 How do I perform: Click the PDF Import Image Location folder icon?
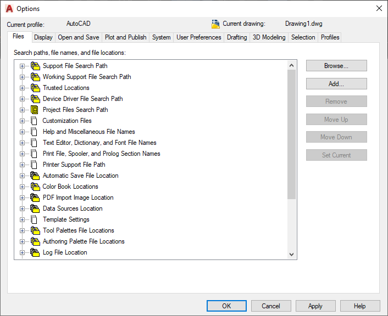tap(35, 198)
